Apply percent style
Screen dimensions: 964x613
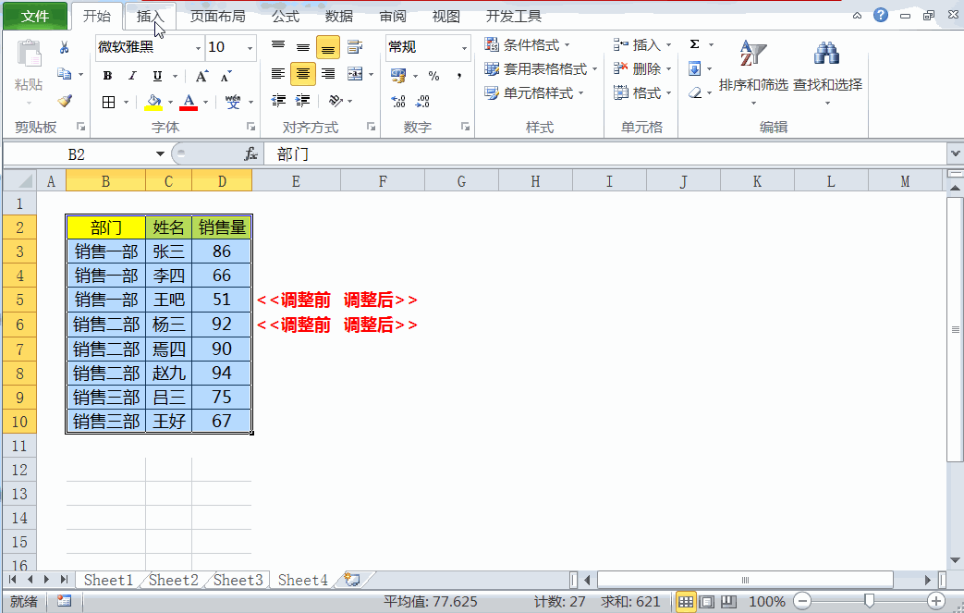click(434, 76)
